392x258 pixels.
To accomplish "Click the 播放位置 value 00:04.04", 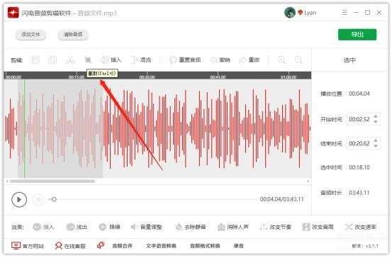I will [359, 94].
